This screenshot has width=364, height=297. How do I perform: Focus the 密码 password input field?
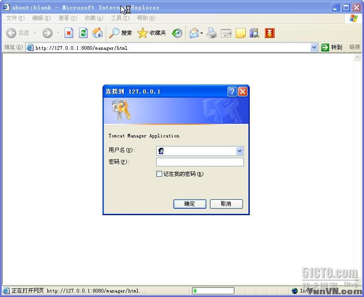point(200,162)
